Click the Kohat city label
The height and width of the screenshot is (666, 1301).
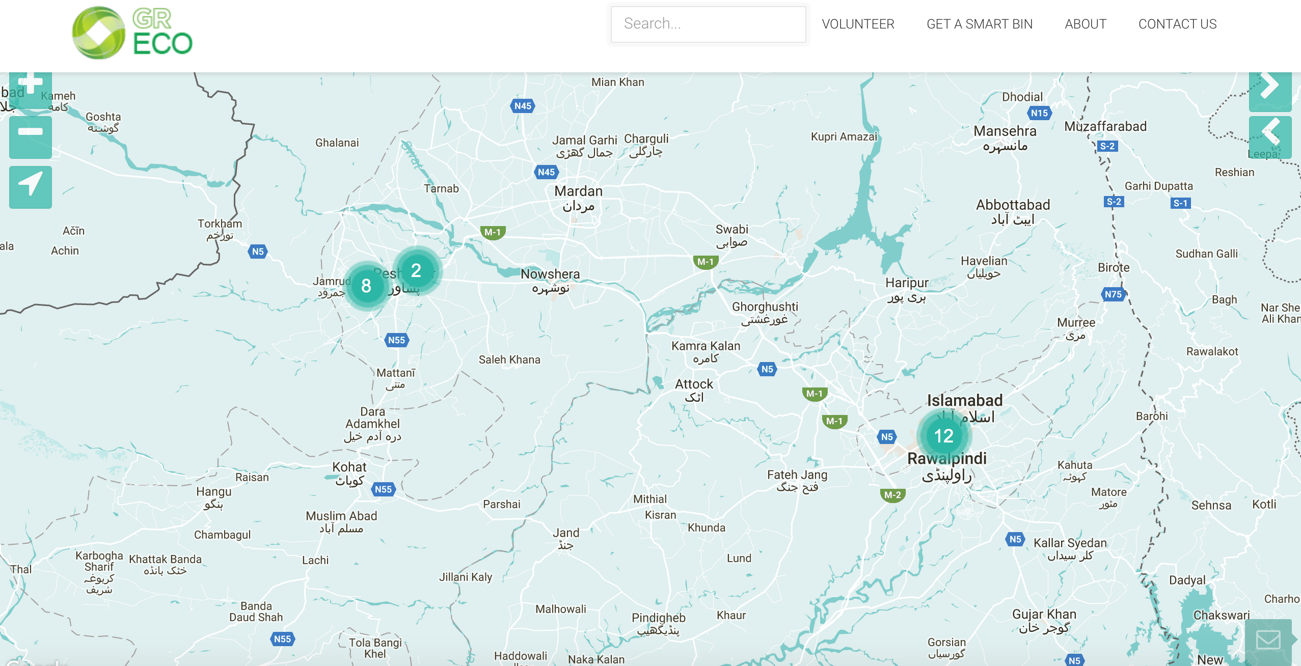[349, 467]
